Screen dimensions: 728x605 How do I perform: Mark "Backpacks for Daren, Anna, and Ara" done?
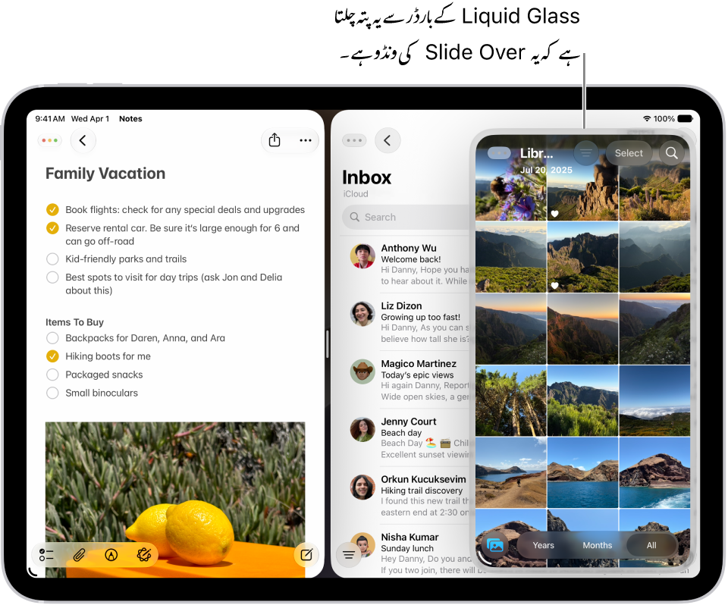click(52, 337)
